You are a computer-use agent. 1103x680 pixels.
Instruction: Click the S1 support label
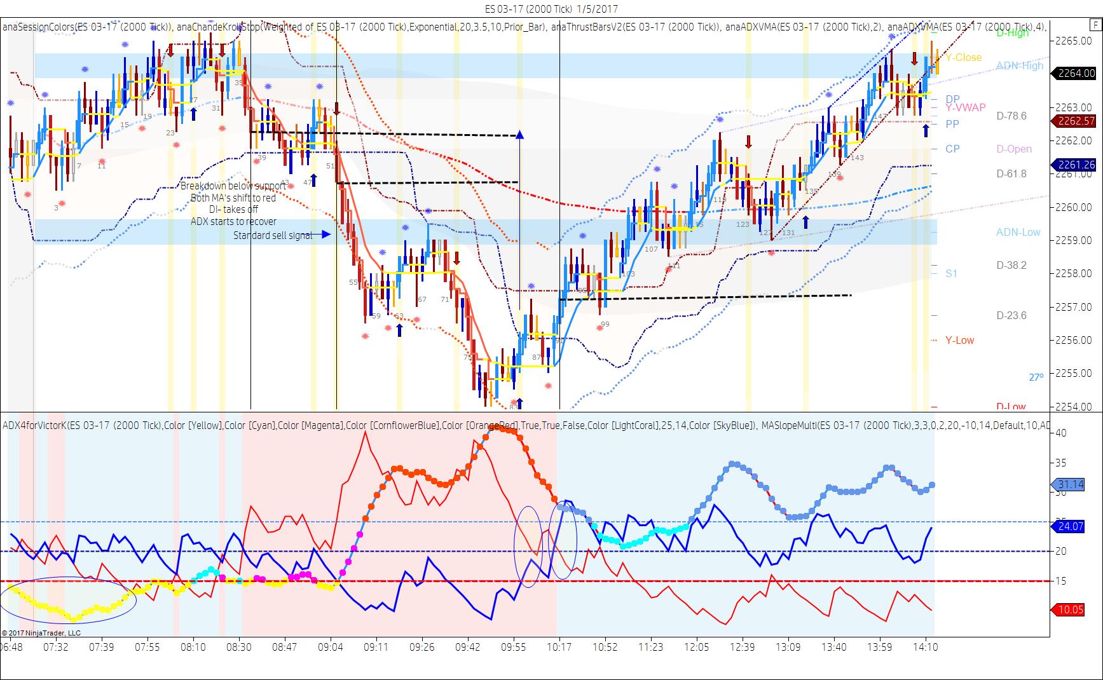point(951,273)
